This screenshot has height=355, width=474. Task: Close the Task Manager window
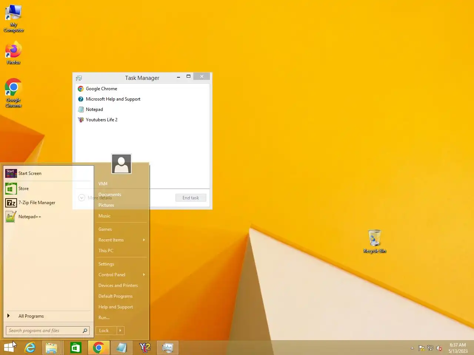coord(202,77)
